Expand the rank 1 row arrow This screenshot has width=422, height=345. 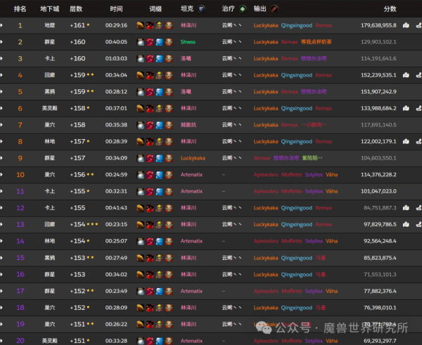click(2, 25)
